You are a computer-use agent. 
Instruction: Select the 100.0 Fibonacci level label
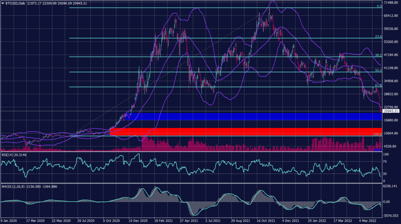(x=377, y=134)
